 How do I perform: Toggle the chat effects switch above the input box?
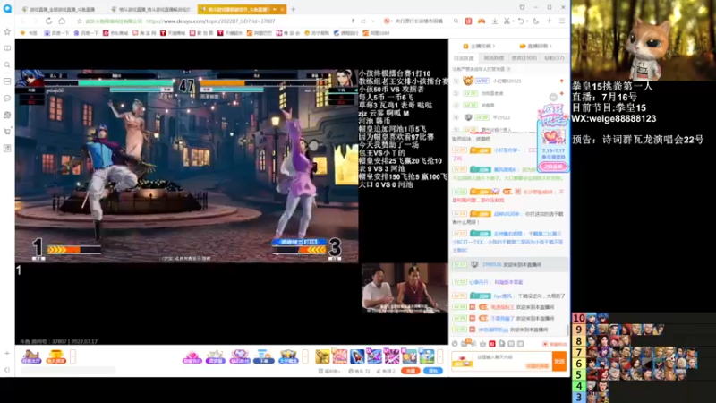(555, 344)
